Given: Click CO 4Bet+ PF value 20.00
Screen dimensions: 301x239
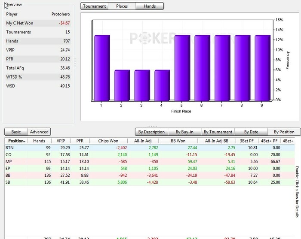Looking at the screenshot, I should coord(275,154).
